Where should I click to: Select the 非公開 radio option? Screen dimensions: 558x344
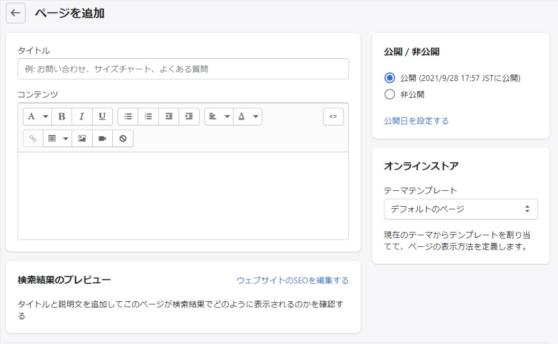tap(390, 95)
